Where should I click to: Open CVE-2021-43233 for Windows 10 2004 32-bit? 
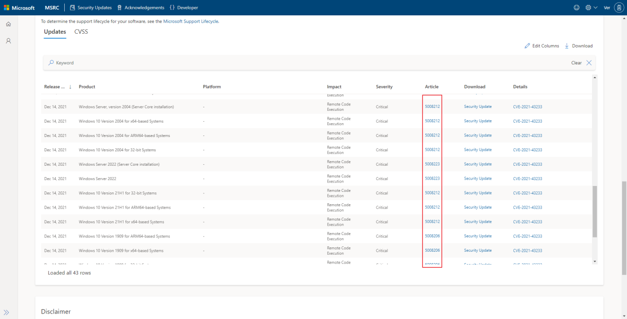[528, 150]
